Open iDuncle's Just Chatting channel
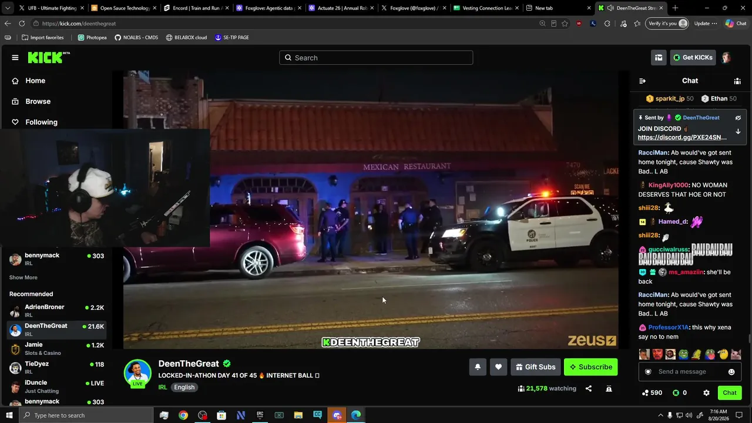752x423 pixels. 56,387
